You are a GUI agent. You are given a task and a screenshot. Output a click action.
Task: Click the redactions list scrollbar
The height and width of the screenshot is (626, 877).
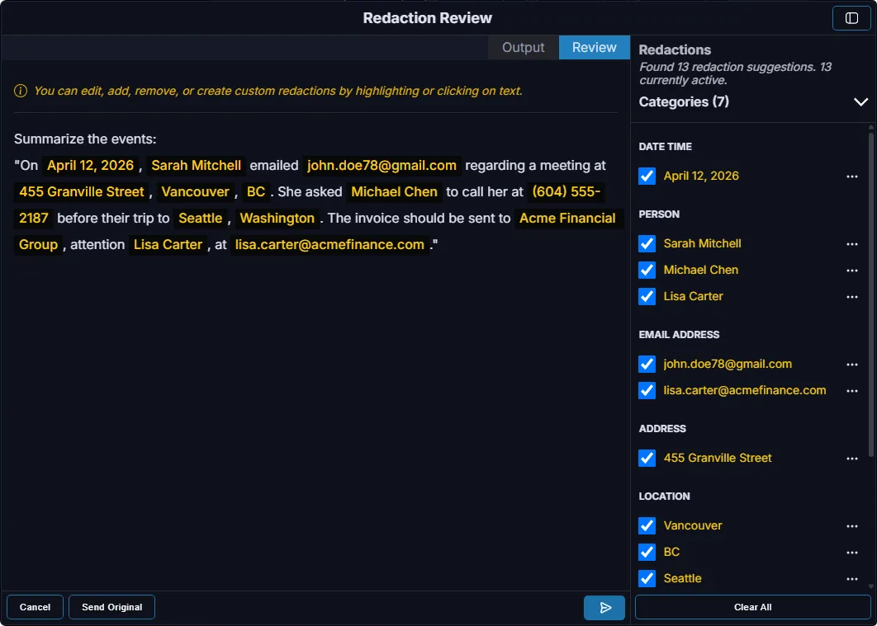coord(871,293)
